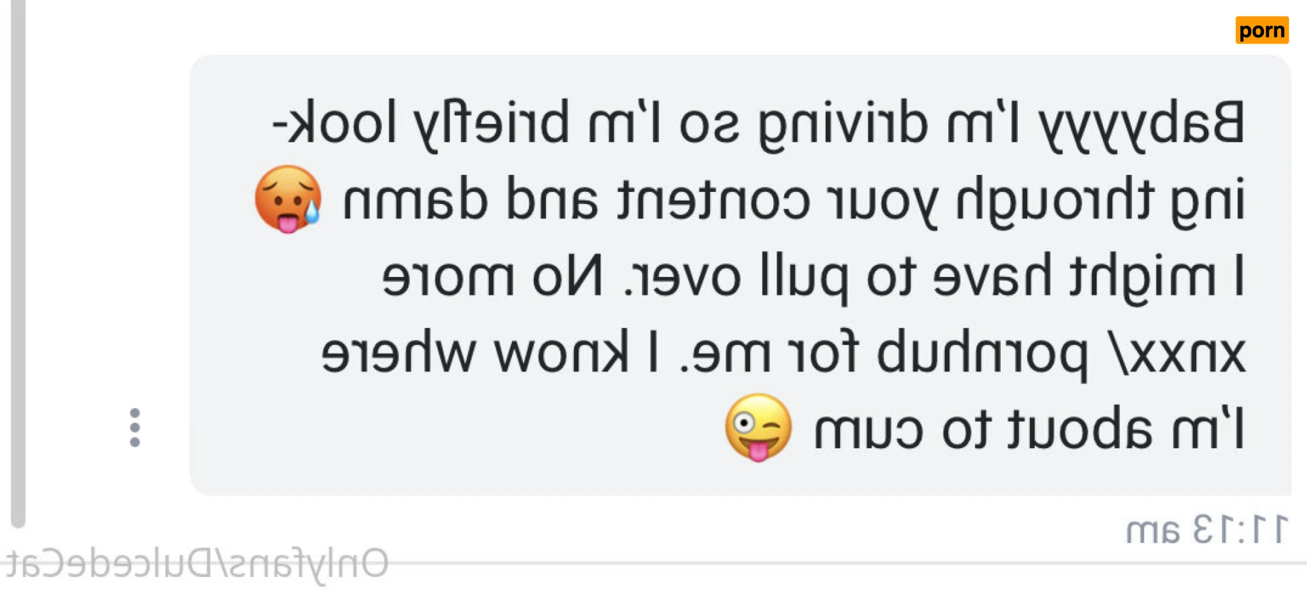Viewport: 1307px width, 594px height.
Task: Select the top dot of the options icon
Action: [x=135, y=413]
